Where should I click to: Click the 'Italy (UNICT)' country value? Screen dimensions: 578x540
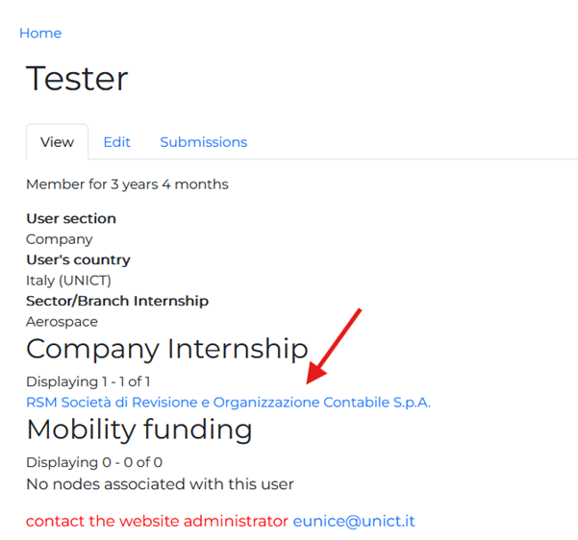coord(68,281)
